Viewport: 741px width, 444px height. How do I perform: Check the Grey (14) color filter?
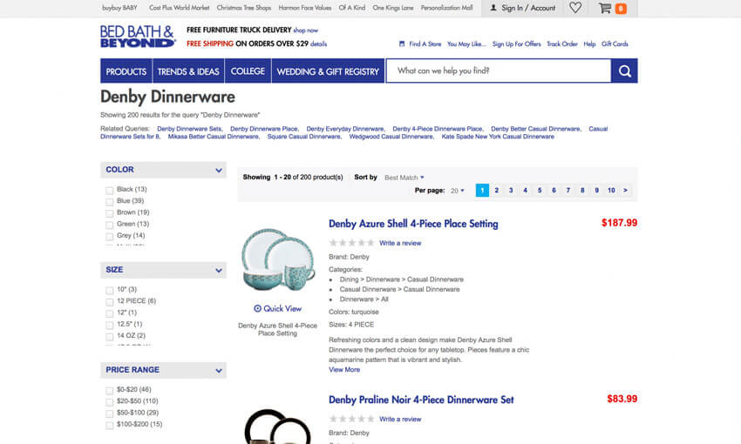click(x=110, y=237)
